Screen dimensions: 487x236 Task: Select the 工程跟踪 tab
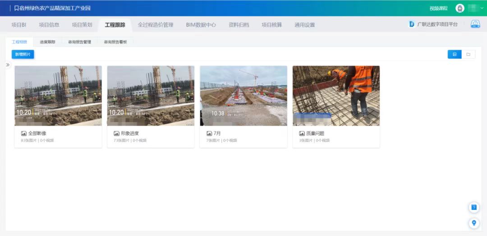click(115, 25)
